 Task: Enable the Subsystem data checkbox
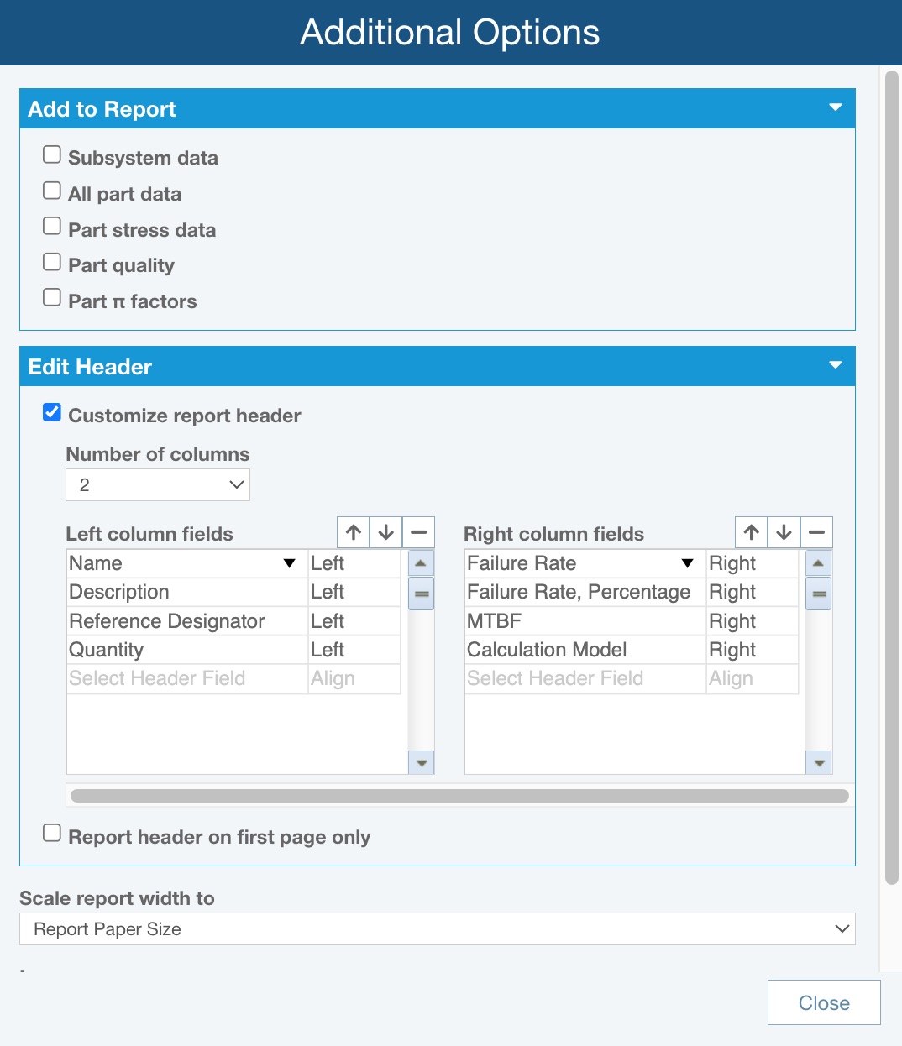(52, 155)
